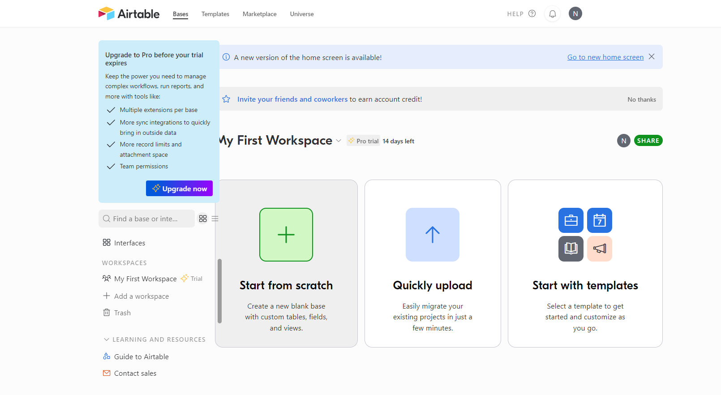The image size is (721, 395).
Task: Click Invite your friends and coworkers link
Action: click(x=292, y=99)
